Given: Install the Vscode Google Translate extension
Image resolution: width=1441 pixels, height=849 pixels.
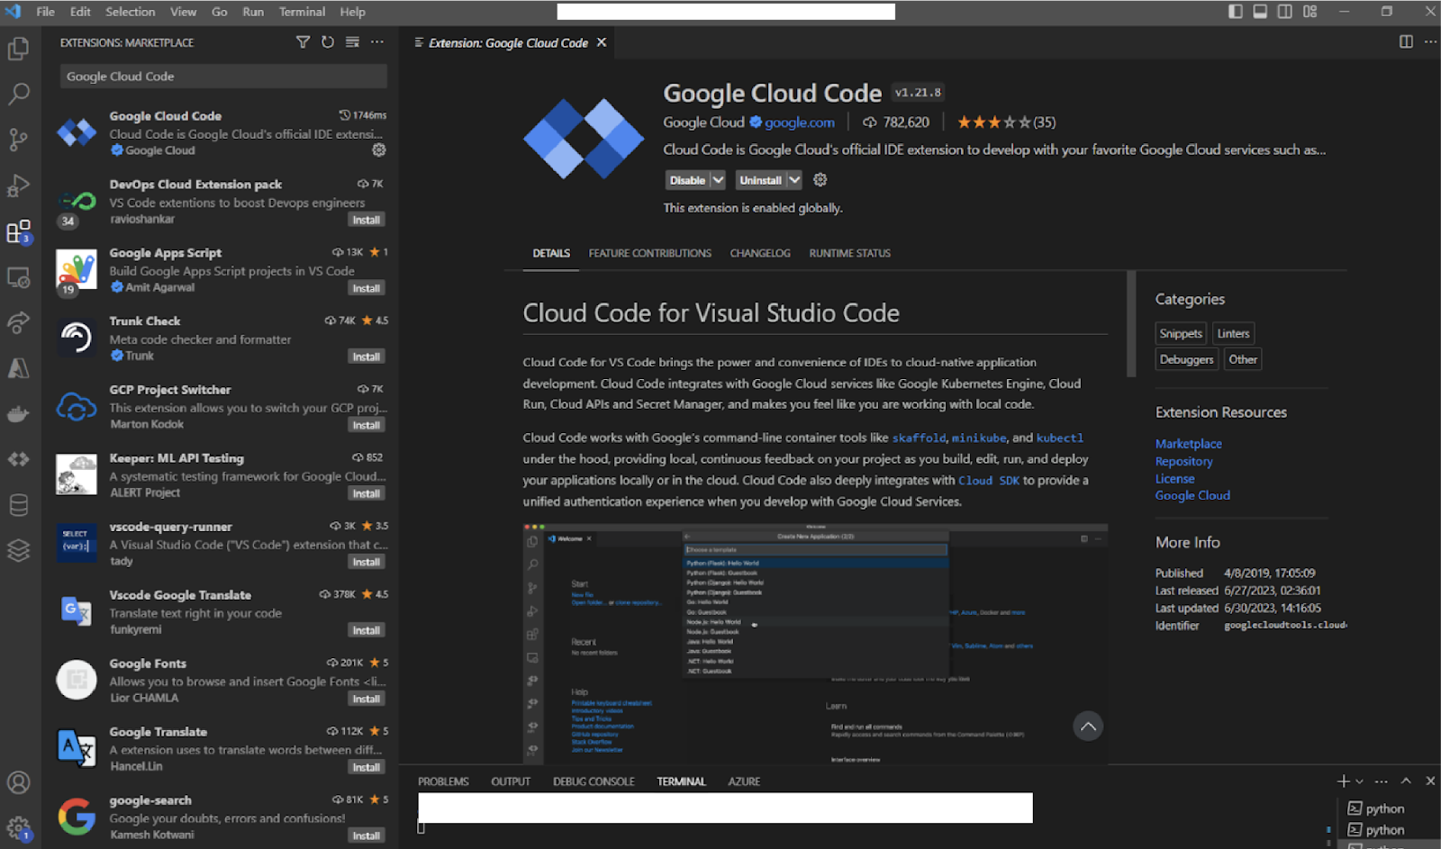Looking at the screenshot, I should [367, 630].
